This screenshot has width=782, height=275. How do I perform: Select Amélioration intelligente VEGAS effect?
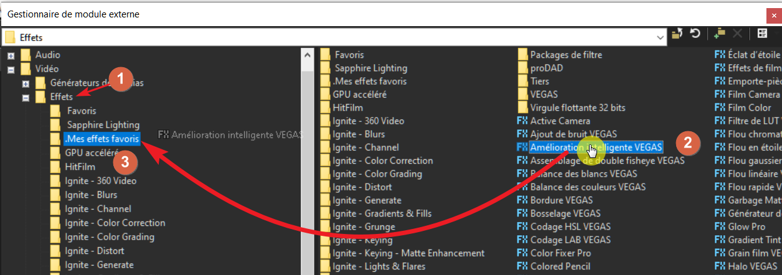coord(596,147)
